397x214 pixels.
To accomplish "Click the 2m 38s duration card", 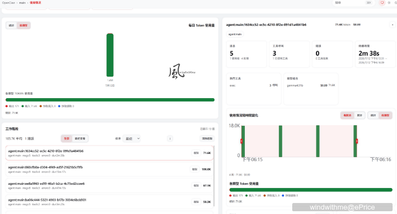I will (375, 54).
